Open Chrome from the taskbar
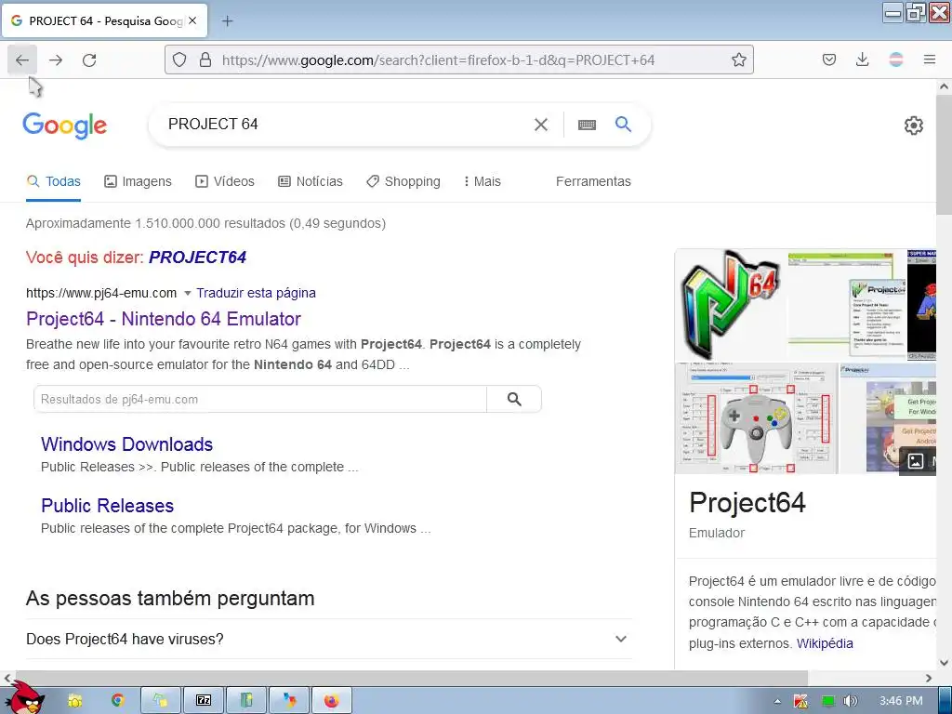Screen dimensions: 952x714 (118, 701)
